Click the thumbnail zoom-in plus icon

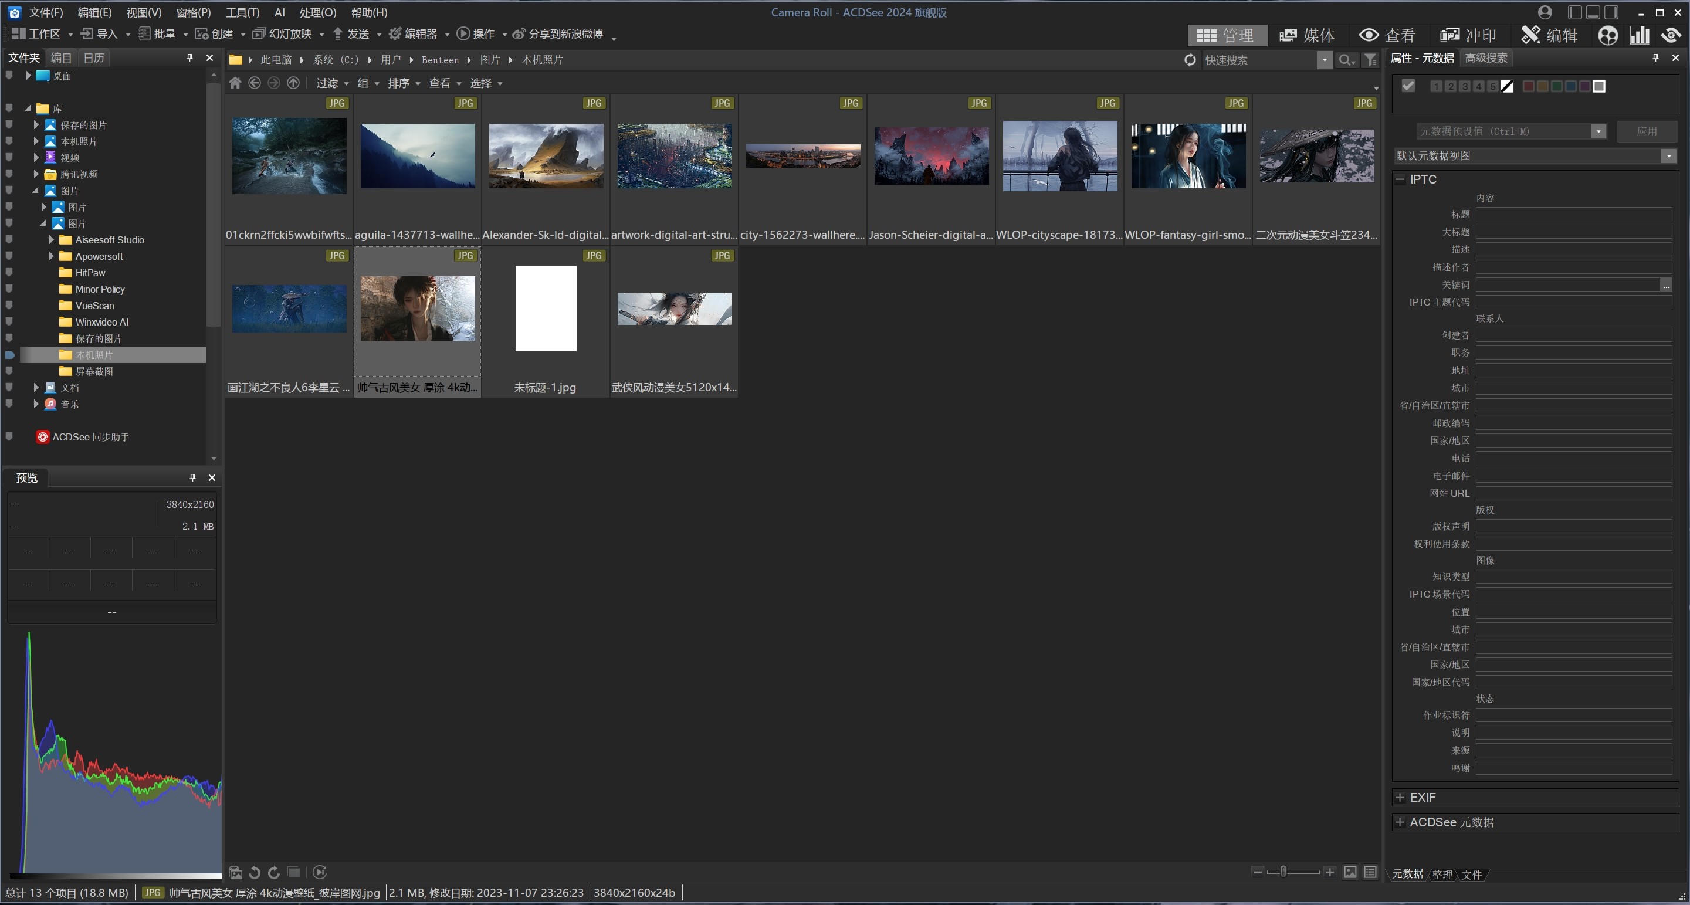coord(1330,872)
